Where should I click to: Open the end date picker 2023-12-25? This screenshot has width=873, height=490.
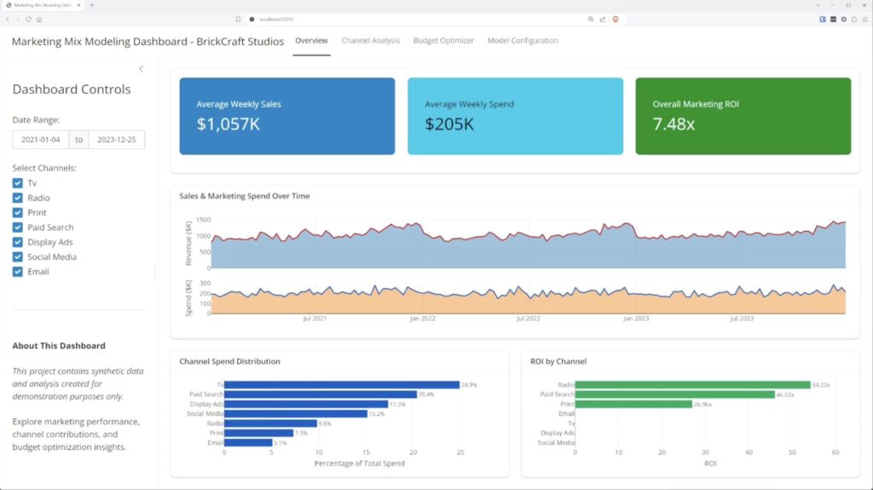[x=116, y=140]
